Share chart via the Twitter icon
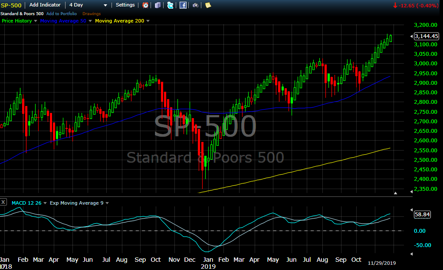Viewport: 443px width, 270px height. click(x=171, y=5)
